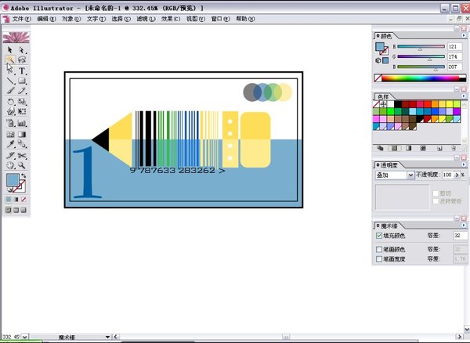Click the swap fill and stroke arrow

tap(23, 176)
